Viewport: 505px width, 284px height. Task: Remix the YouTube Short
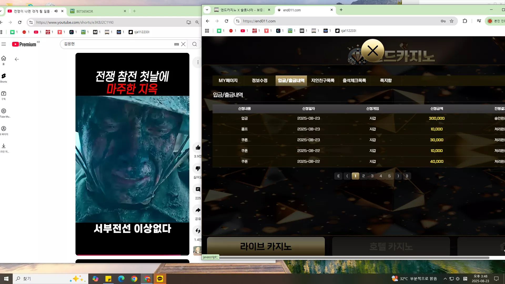(x=198, y=231)
